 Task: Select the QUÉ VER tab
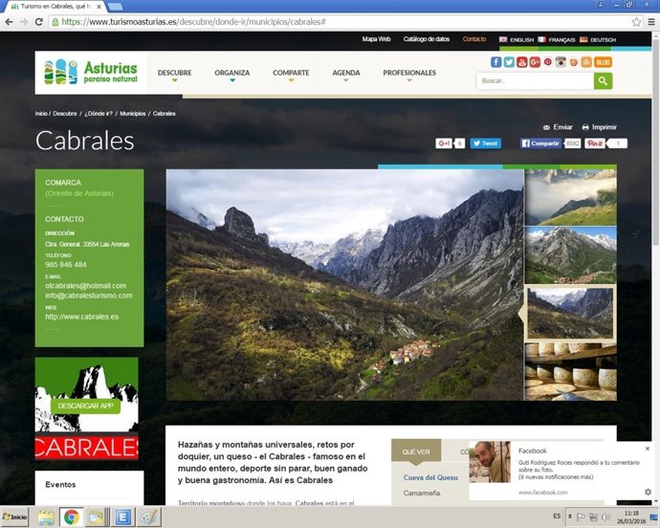click(416, 451)
